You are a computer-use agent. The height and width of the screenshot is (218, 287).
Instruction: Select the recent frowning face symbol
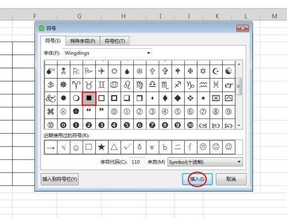coord(203,147)
